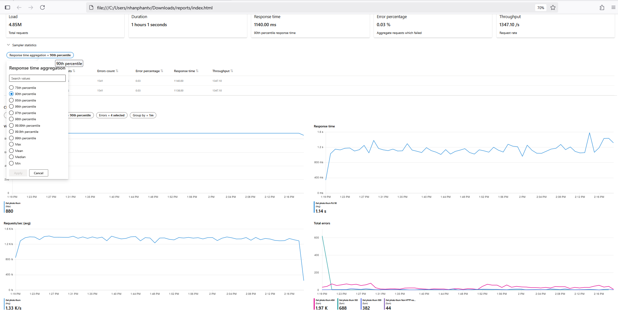618x320 pixels.
Task: Open Response time aggregation filter pill
Action: tap(40, 55)
